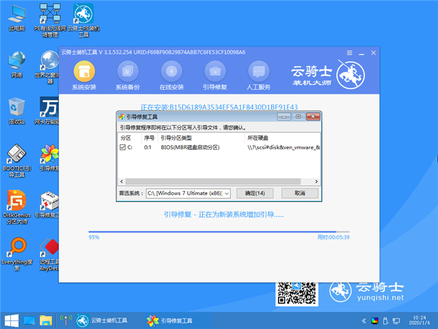
Task: Click the scsi#disk&ven_vmware path cell
Action: (283, 147)
